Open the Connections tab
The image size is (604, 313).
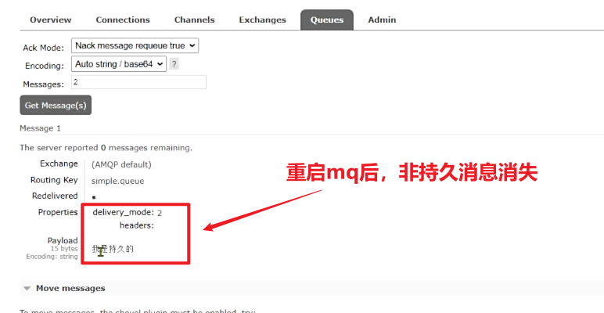click(123, 20)
